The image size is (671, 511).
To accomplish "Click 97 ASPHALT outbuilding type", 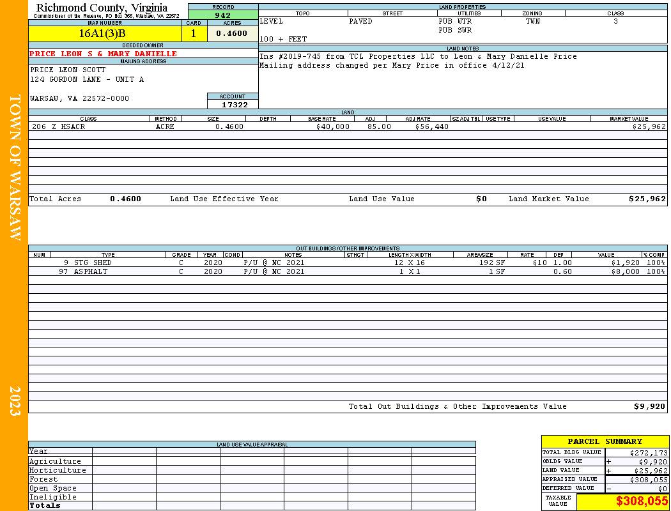I will coord(83,271).
